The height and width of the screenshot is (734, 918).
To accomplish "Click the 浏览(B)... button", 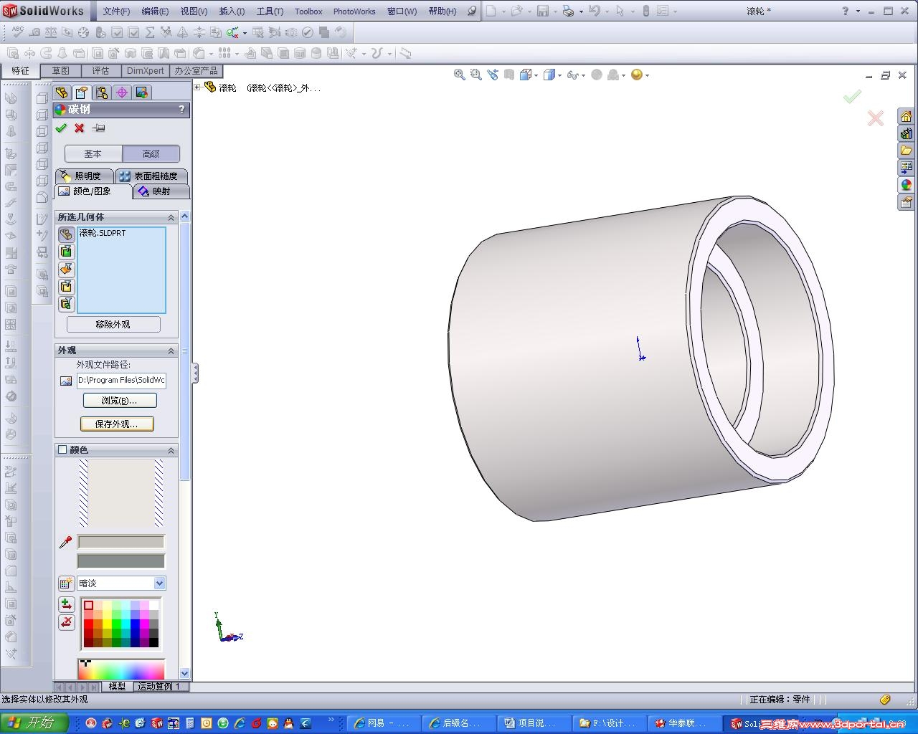I will tap(119, 401).
